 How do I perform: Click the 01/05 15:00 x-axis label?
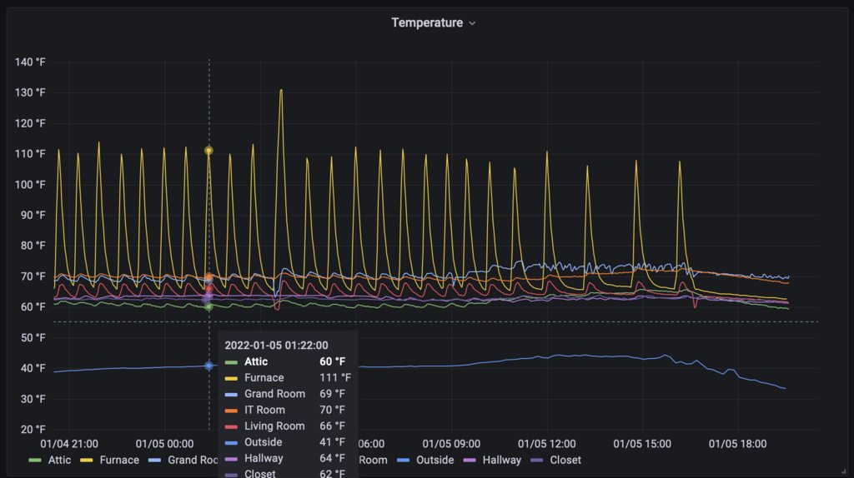click(642, 444)
